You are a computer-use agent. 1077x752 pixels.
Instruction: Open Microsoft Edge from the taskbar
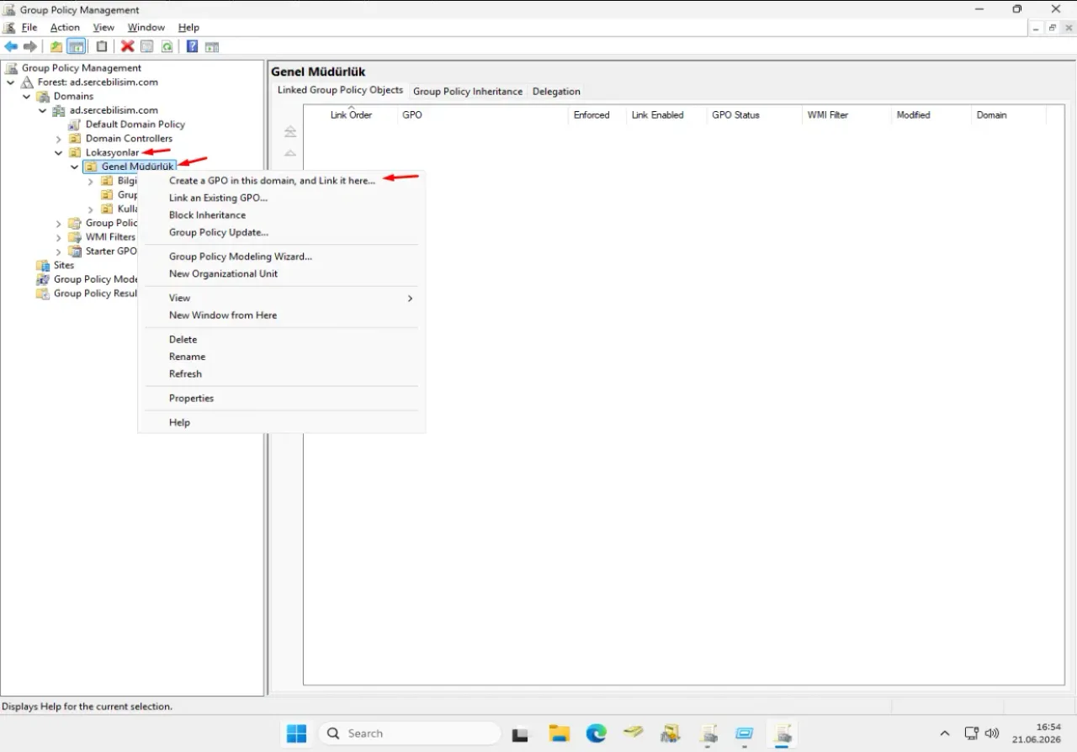(597, 733)
